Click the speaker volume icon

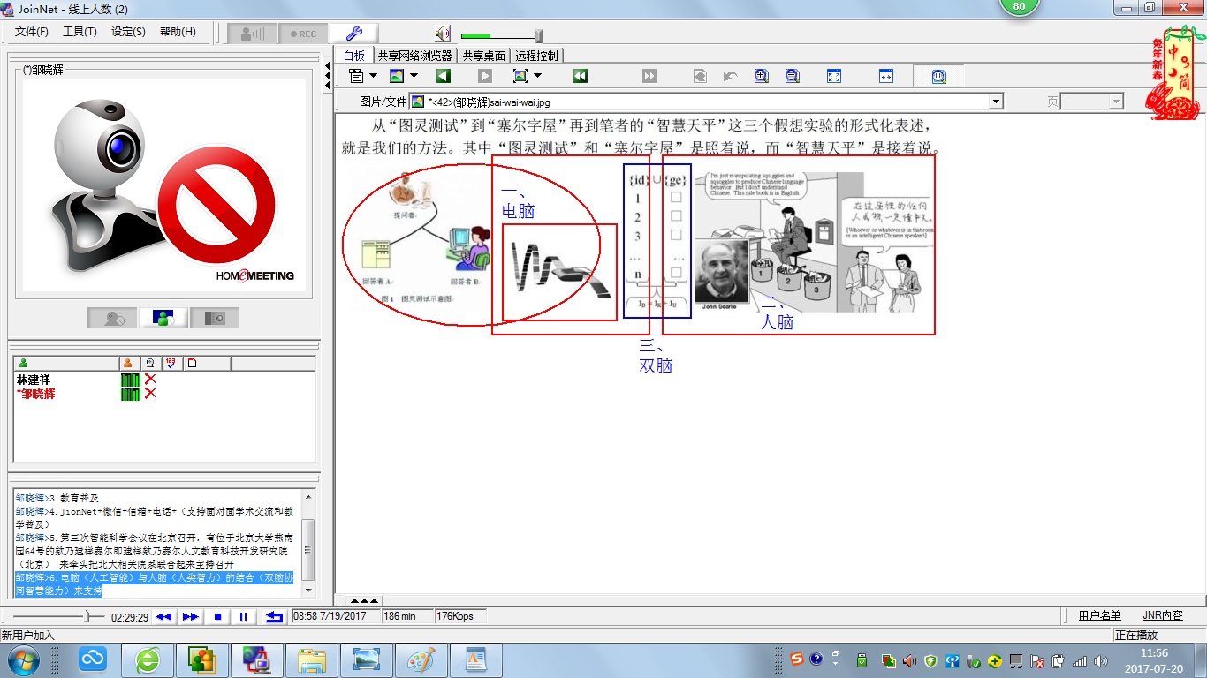[x=443, y=34]
